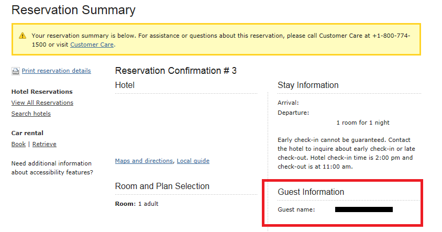This screenshot has width=442, height=232.
Task: Open the Local guide link
Action: click(193, 161)
